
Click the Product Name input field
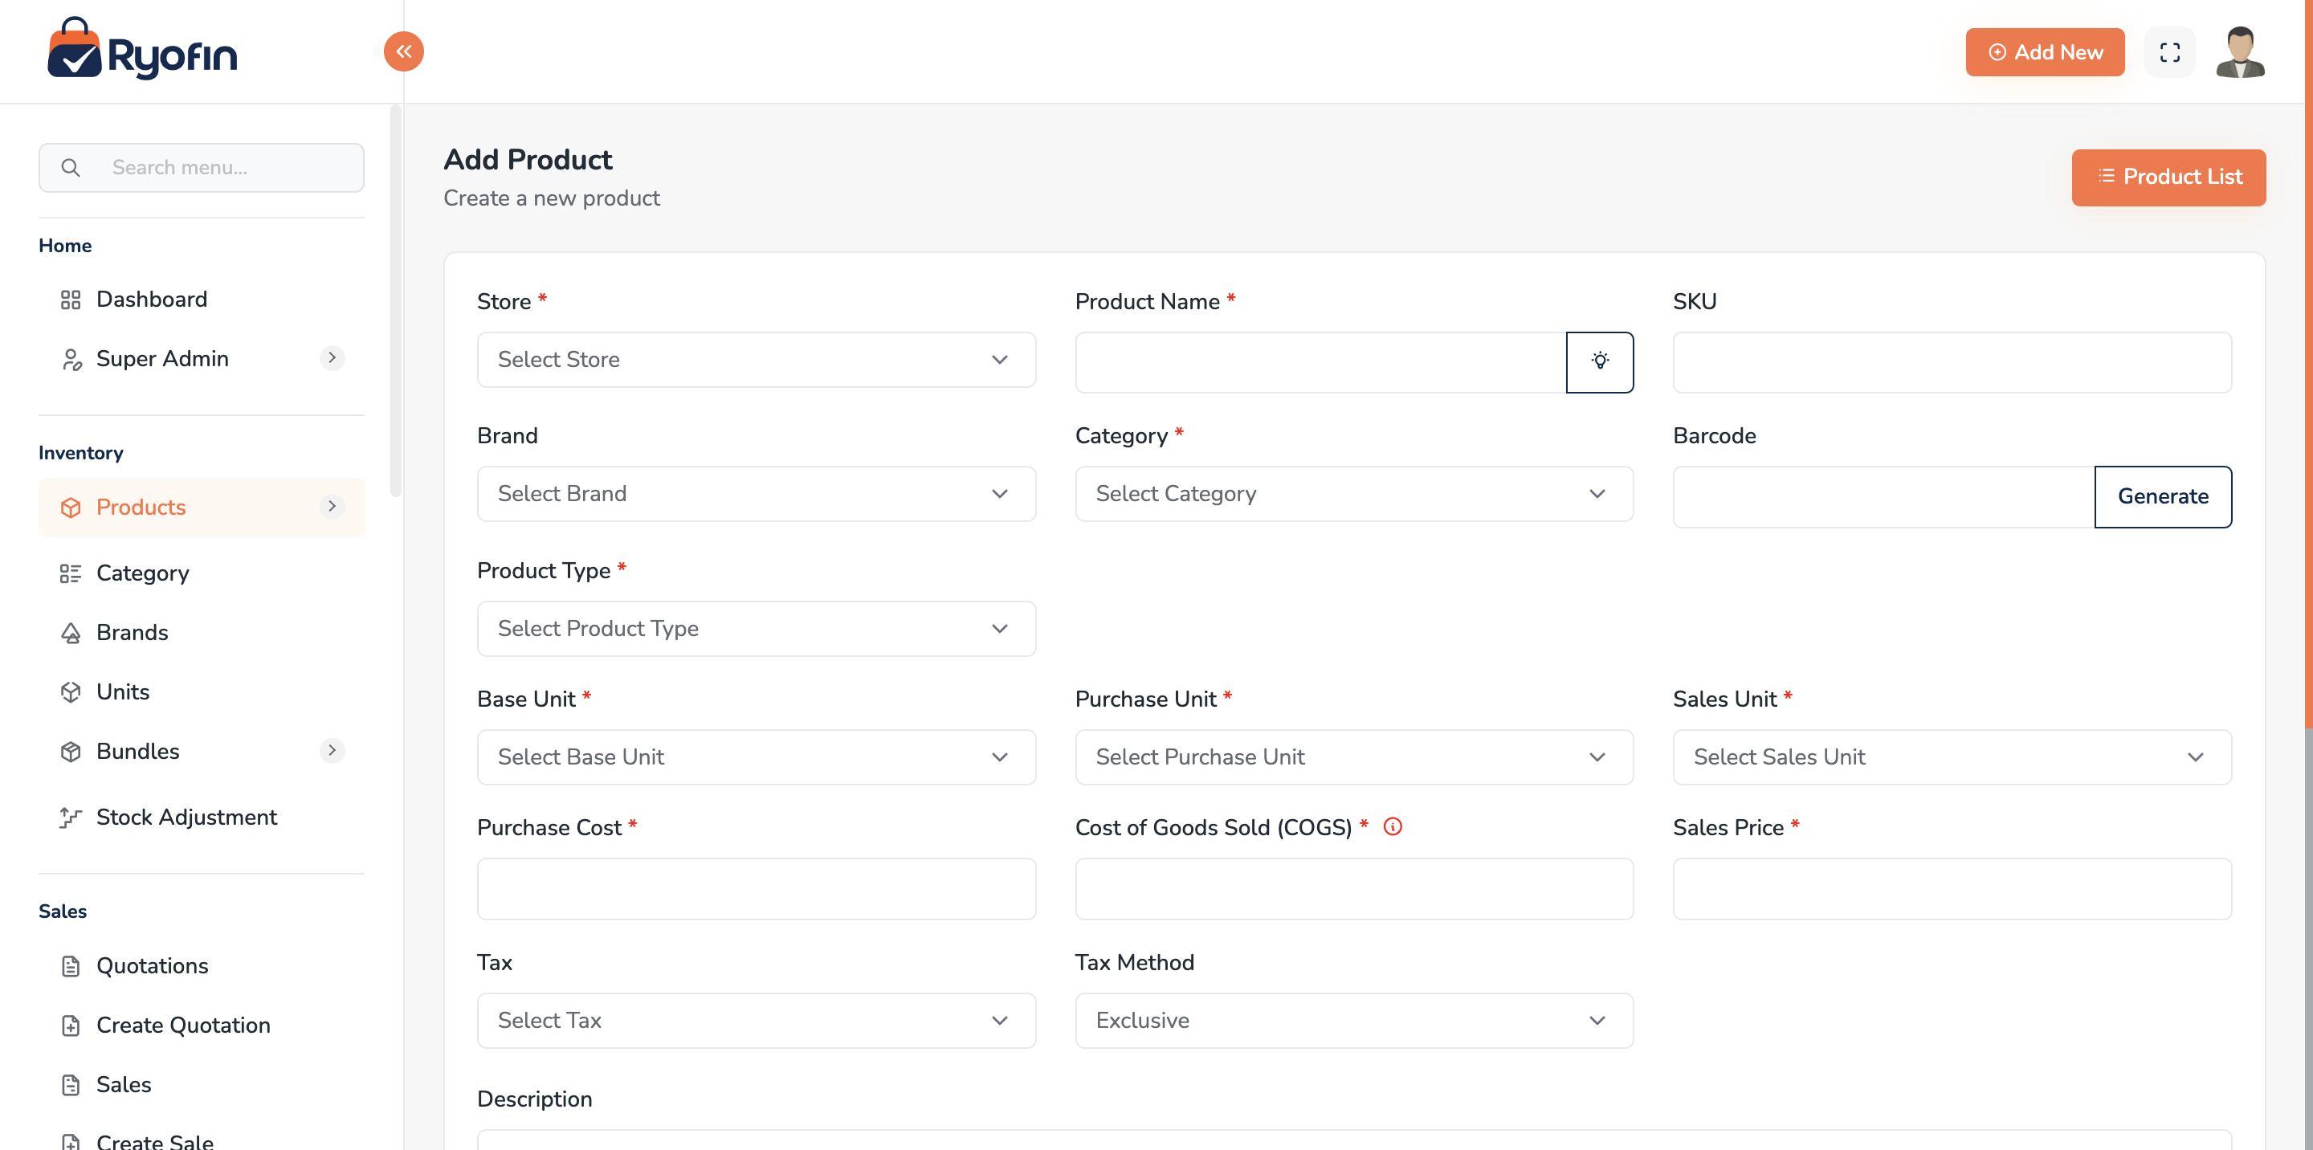(x=1321, y=363)
